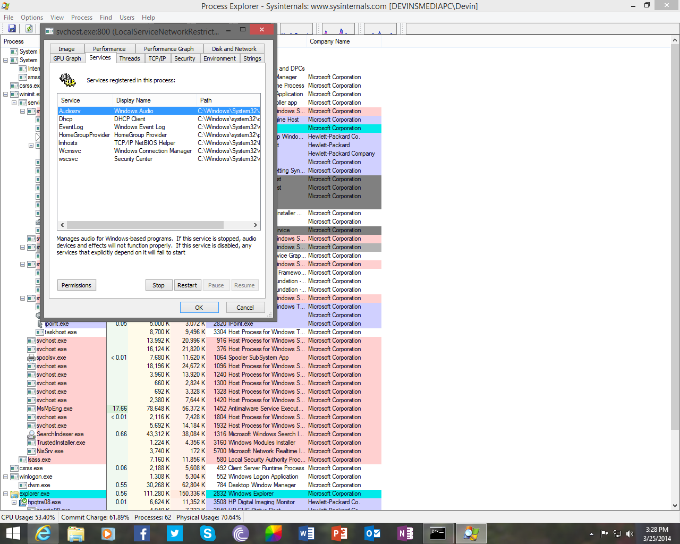This screenshot has width=680, height=544.
Task: Click the Permissions button
Action: [x=76, y=285]
